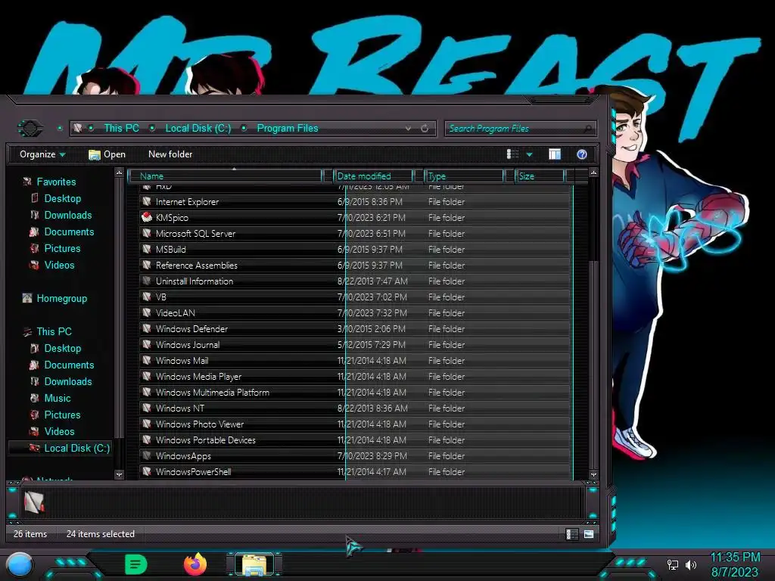Select the Reference Assemblies folder
Image resolution: width=775 pixels, height=581 pixels.
coord(354,265)
